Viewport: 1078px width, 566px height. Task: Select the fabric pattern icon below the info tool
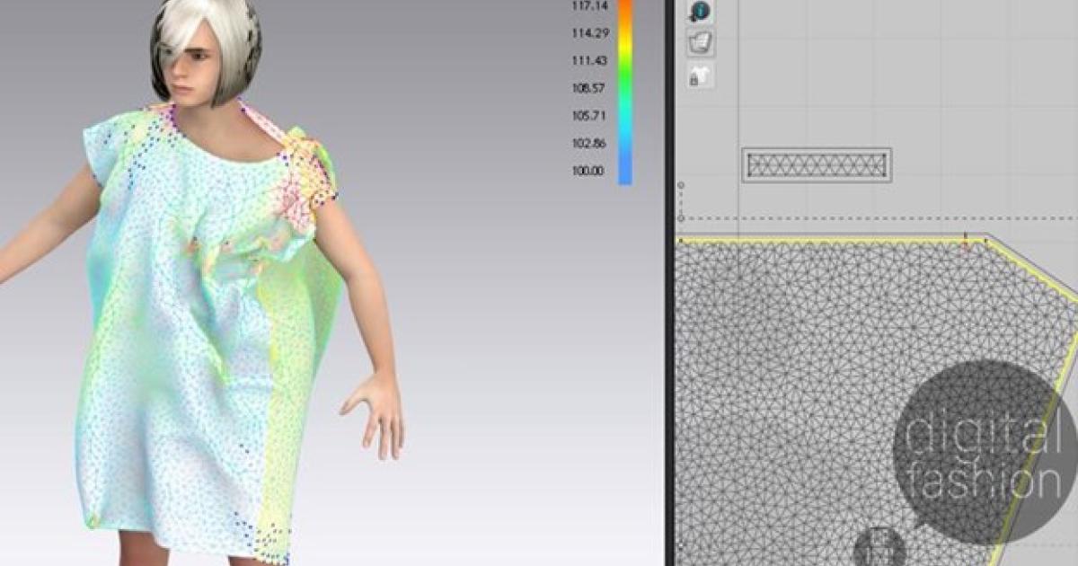(x=701, y=40)
